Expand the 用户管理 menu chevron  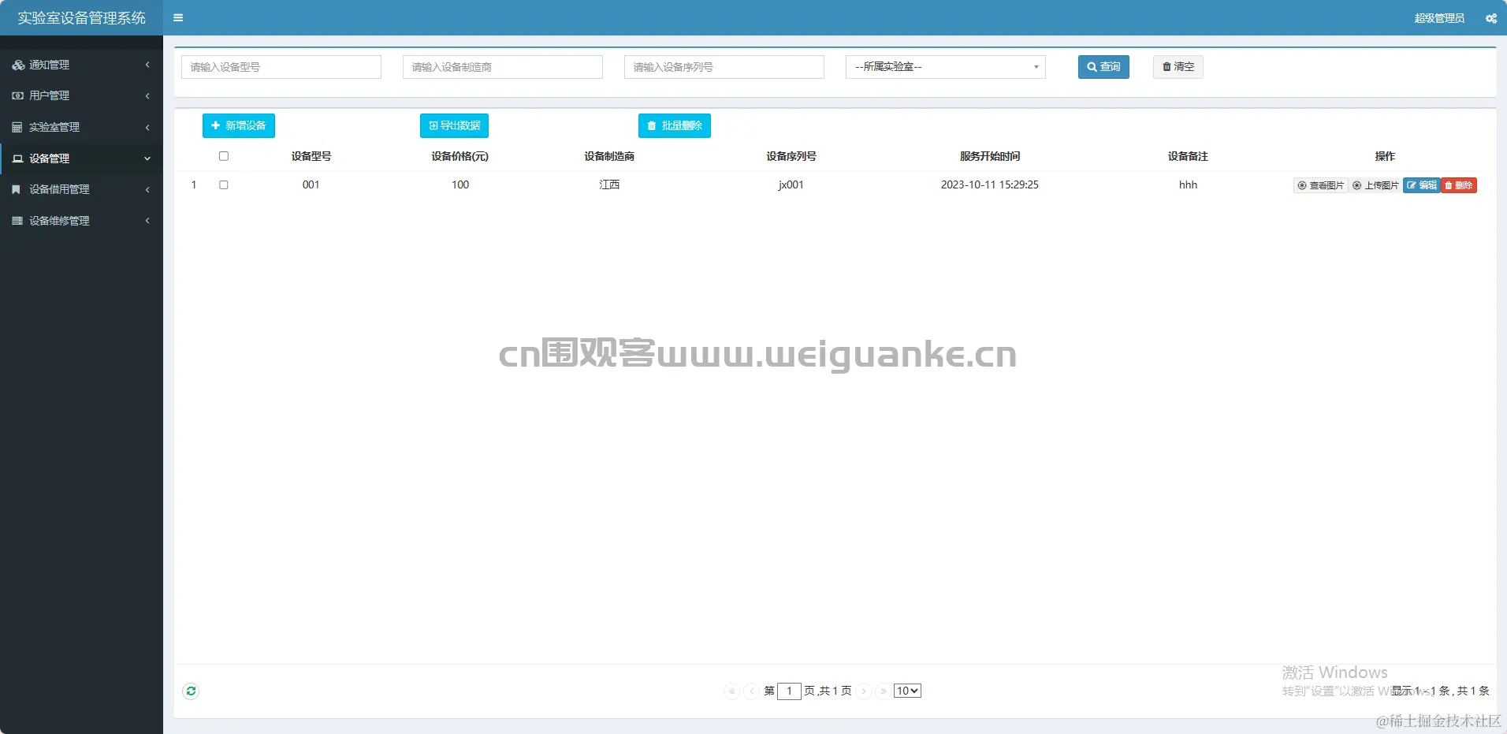pyautogui.click(x=147, y=95)
